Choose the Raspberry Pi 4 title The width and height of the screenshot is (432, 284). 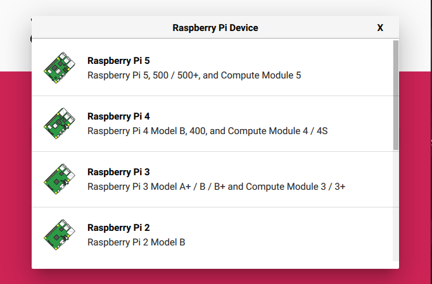[x=118, y=116]
